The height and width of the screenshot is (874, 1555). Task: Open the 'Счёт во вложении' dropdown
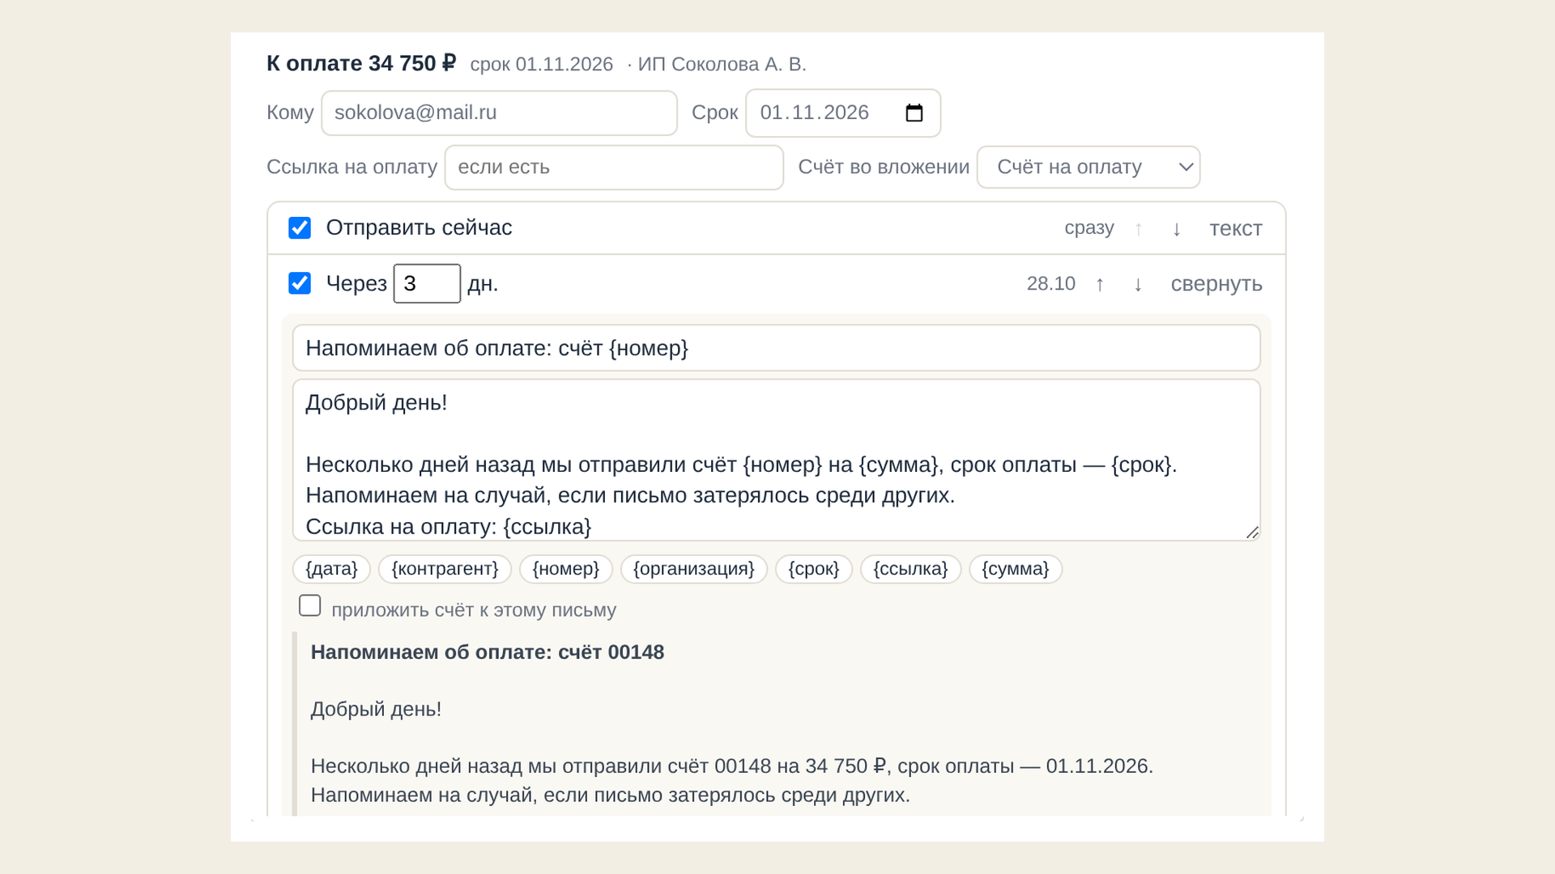click(1088, 167)
